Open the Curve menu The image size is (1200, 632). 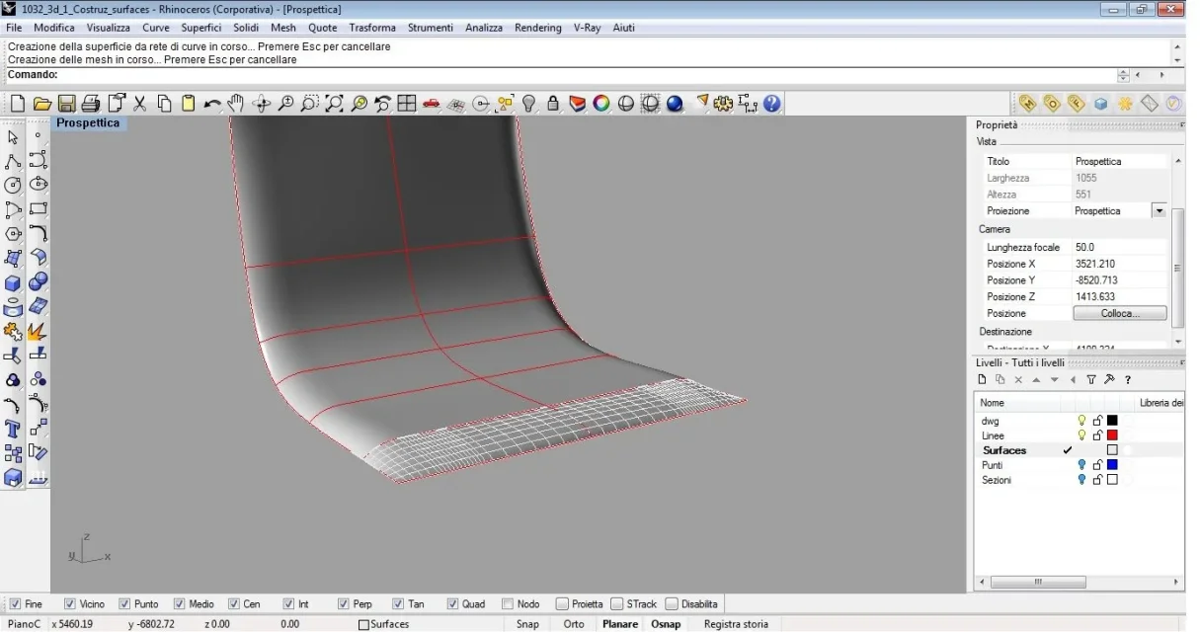tap(155, 28)
